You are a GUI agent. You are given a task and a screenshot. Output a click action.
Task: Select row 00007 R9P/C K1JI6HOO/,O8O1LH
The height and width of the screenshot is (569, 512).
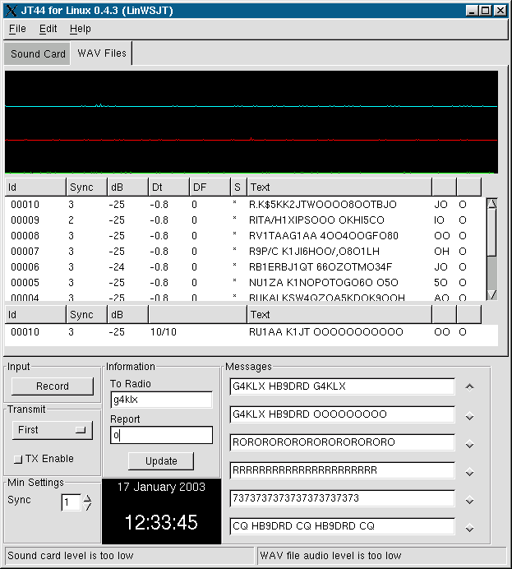(x=245, y=252)
